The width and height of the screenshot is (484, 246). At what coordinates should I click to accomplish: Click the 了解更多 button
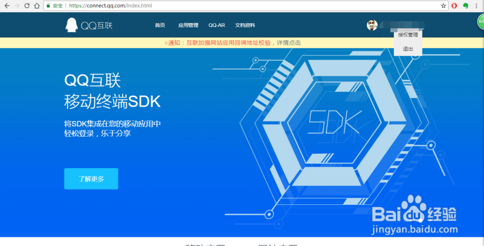[x=91, y=178]
